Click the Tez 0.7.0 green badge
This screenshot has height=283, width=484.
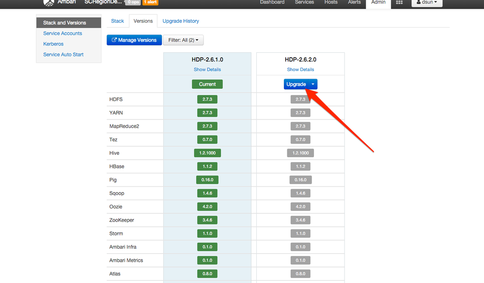tap(207, 140)
